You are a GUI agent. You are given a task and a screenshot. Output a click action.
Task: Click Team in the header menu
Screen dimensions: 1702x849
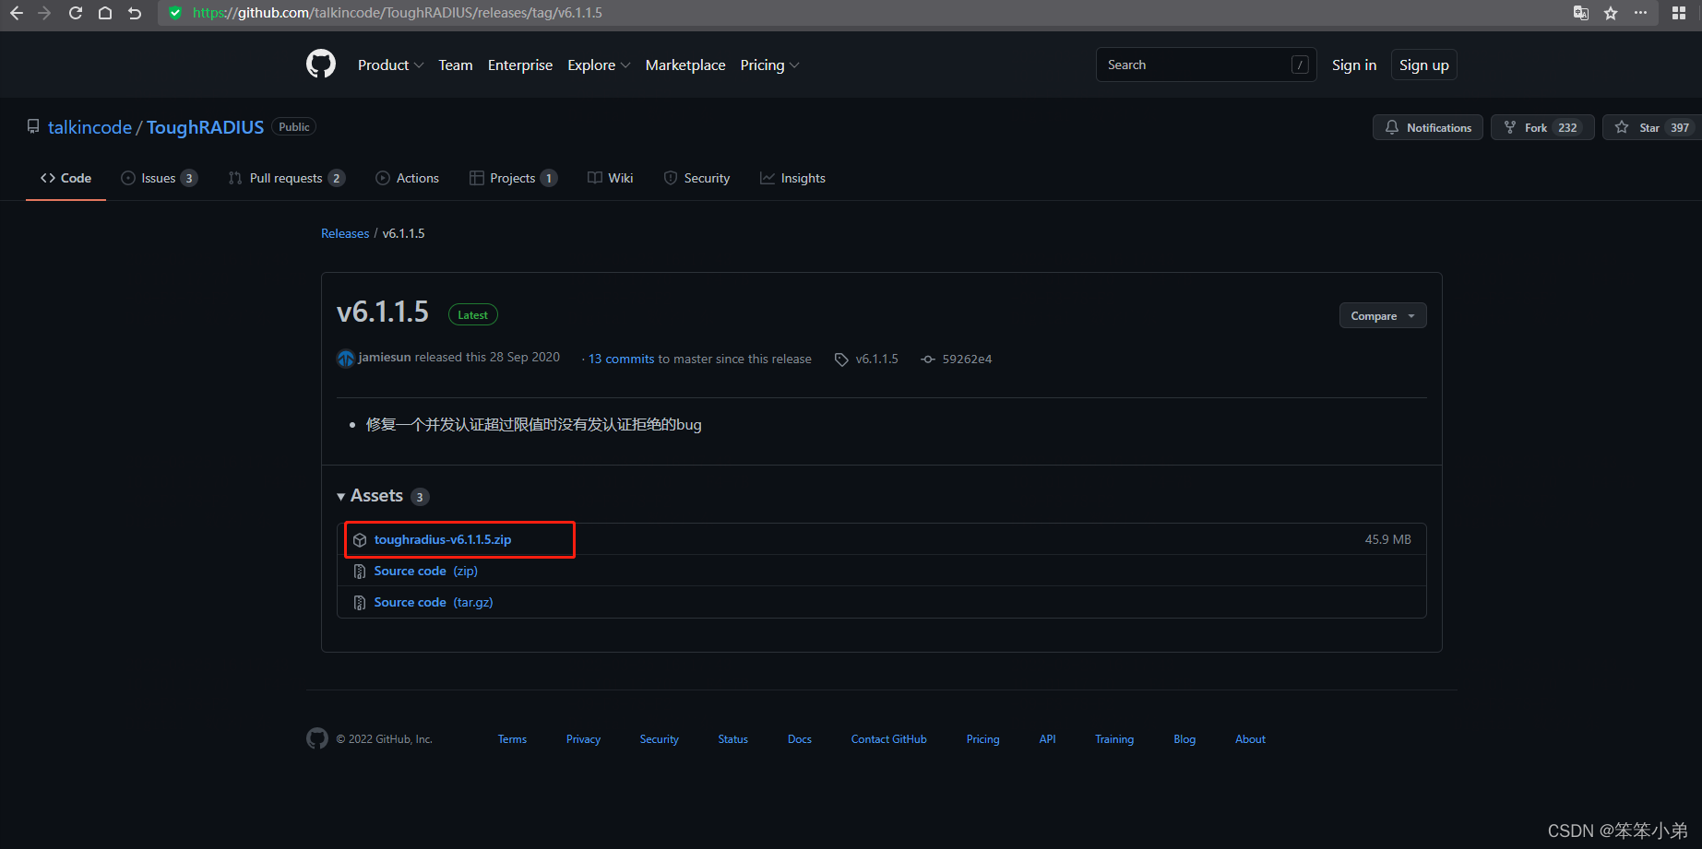[x=456, y=65]
